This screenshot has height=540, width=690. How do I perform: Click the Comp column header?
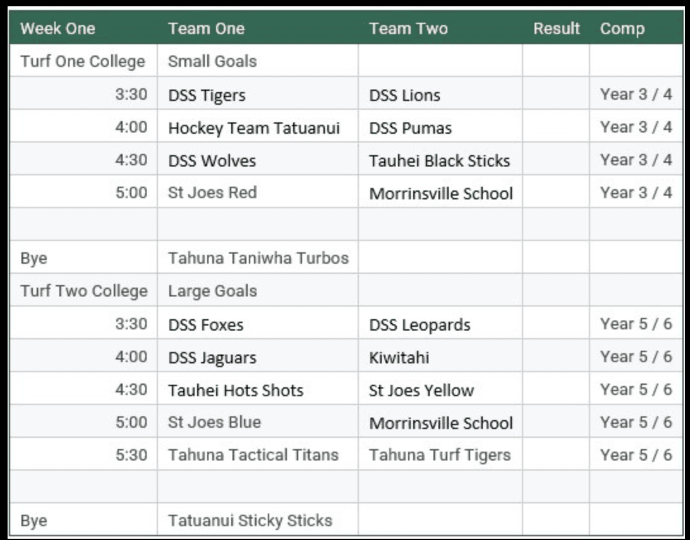click(x=636, y=28)
